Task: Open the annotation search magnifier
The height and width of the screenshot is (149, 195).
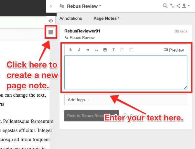Action: [x=165, y=6]
